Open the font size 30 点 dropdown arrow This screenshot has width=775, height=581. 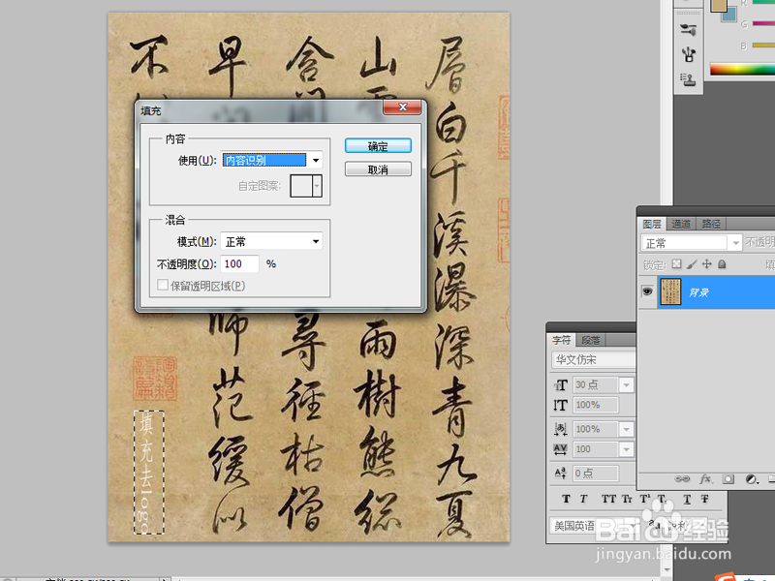point(626,384)
